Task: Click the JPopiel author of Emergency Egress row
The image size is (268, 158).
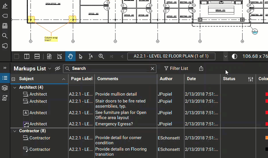Action: click(165, 124)
